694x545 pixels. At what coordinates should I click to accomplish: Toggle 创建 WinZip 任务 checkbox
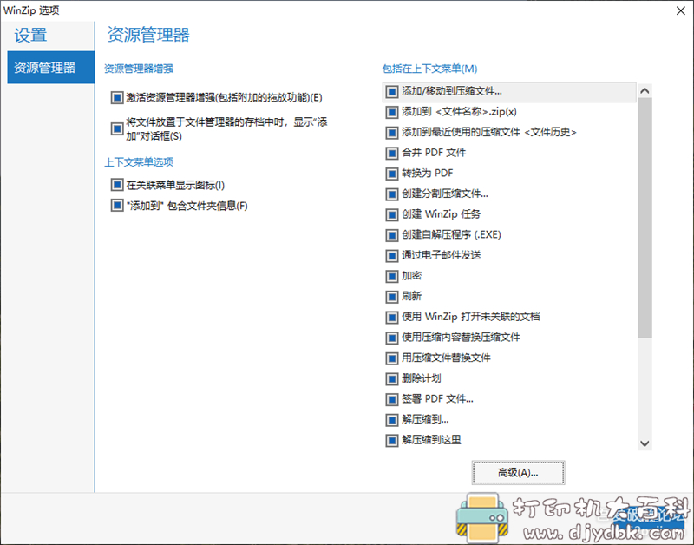pos(392,214)
